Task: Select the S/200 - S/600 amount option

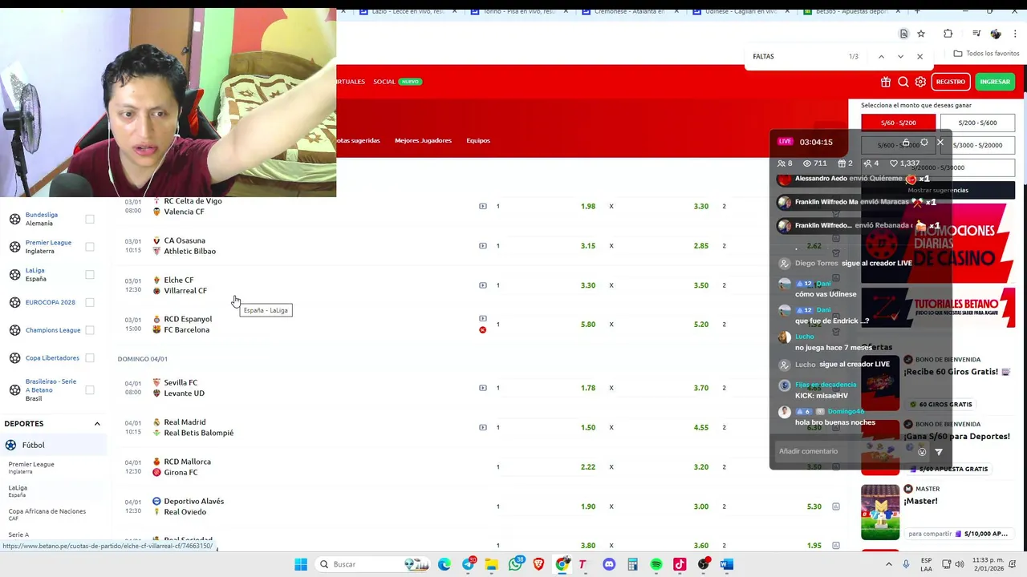Action: point(977,123)
